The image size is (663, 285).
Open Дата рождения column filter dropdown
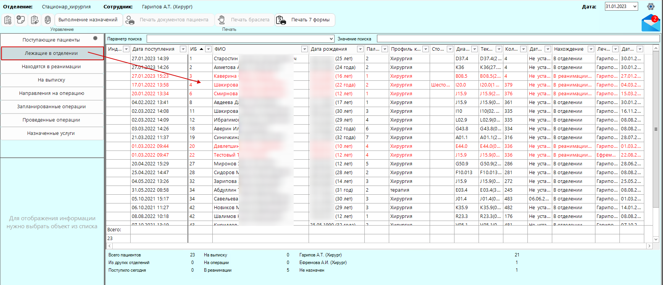[360, 49]
